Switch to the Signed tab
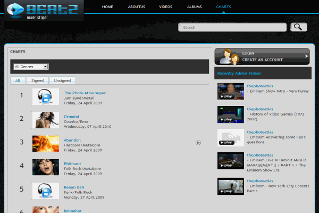Image resolution: width=319 pixels, height=213 pixels. coord(37,80)
